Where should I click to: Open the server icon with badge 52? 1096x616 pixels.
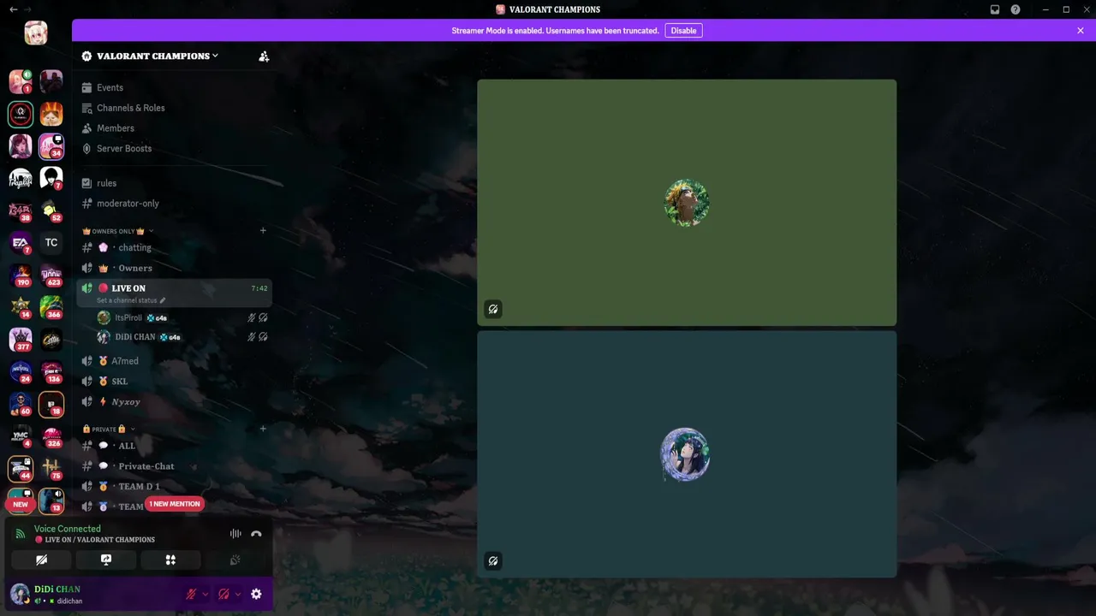coord(51,210)
